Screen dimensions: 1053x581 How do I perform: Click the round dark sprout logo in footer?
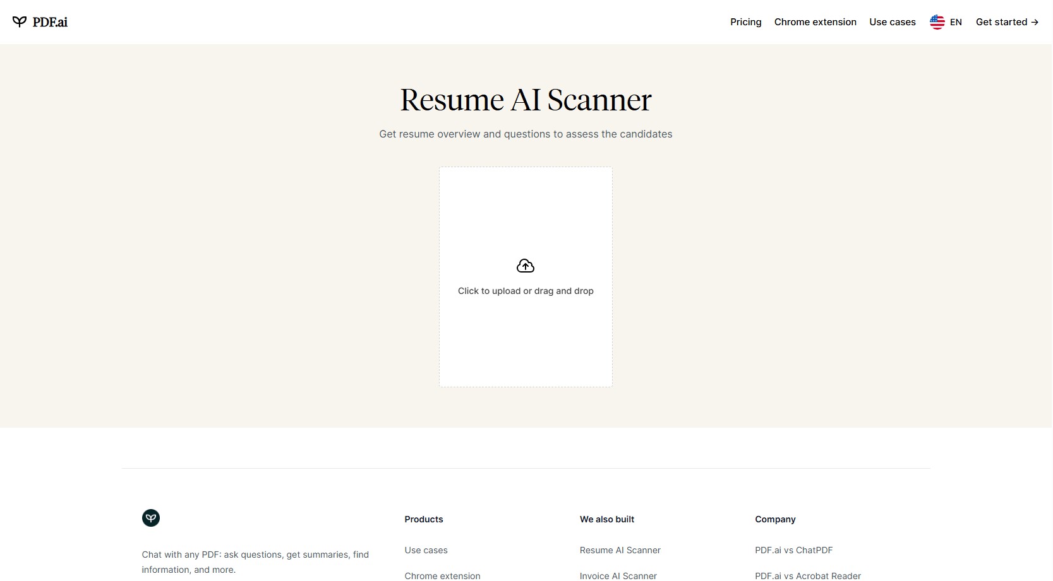(x=151, y=518)
